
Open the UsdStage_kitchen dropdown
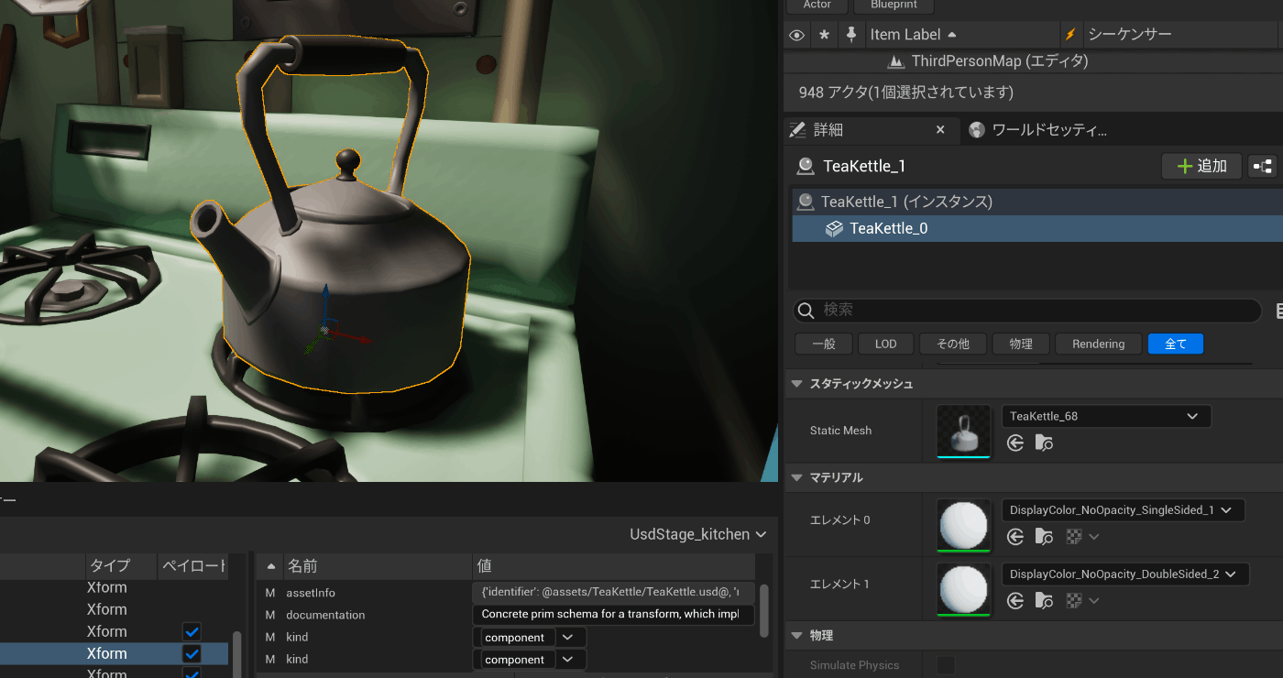coord(698,534)
